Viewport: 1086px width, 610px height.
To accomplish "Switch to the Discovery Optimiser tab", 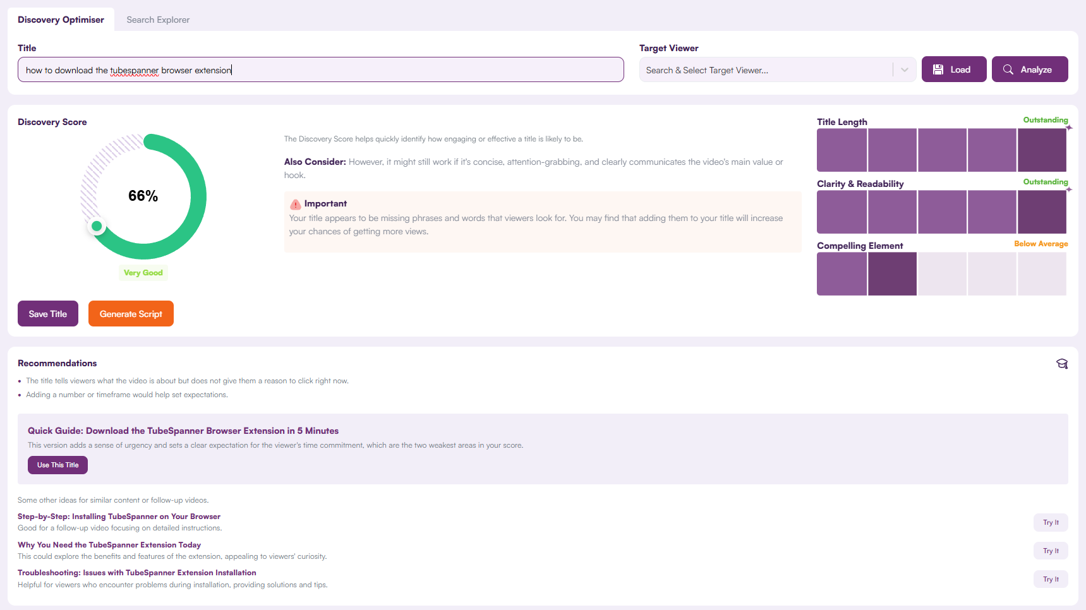I will coord(61,20).
